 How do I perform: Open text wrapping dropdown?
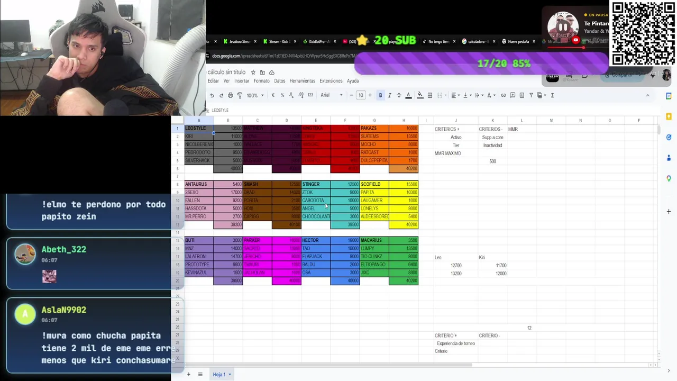click(x=479, y=95)
